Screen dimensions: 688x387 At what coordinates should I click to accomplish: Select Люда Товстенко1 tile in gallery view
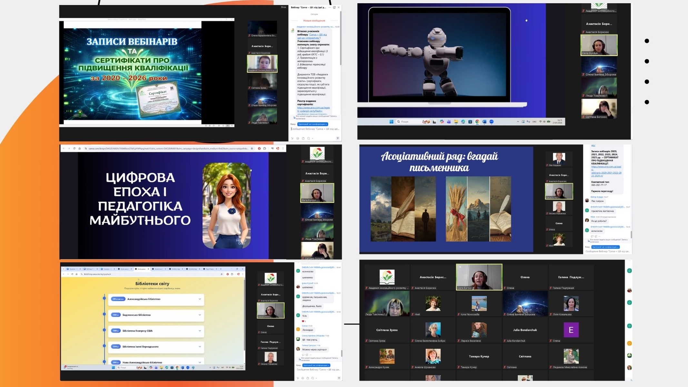pos(387,303)
